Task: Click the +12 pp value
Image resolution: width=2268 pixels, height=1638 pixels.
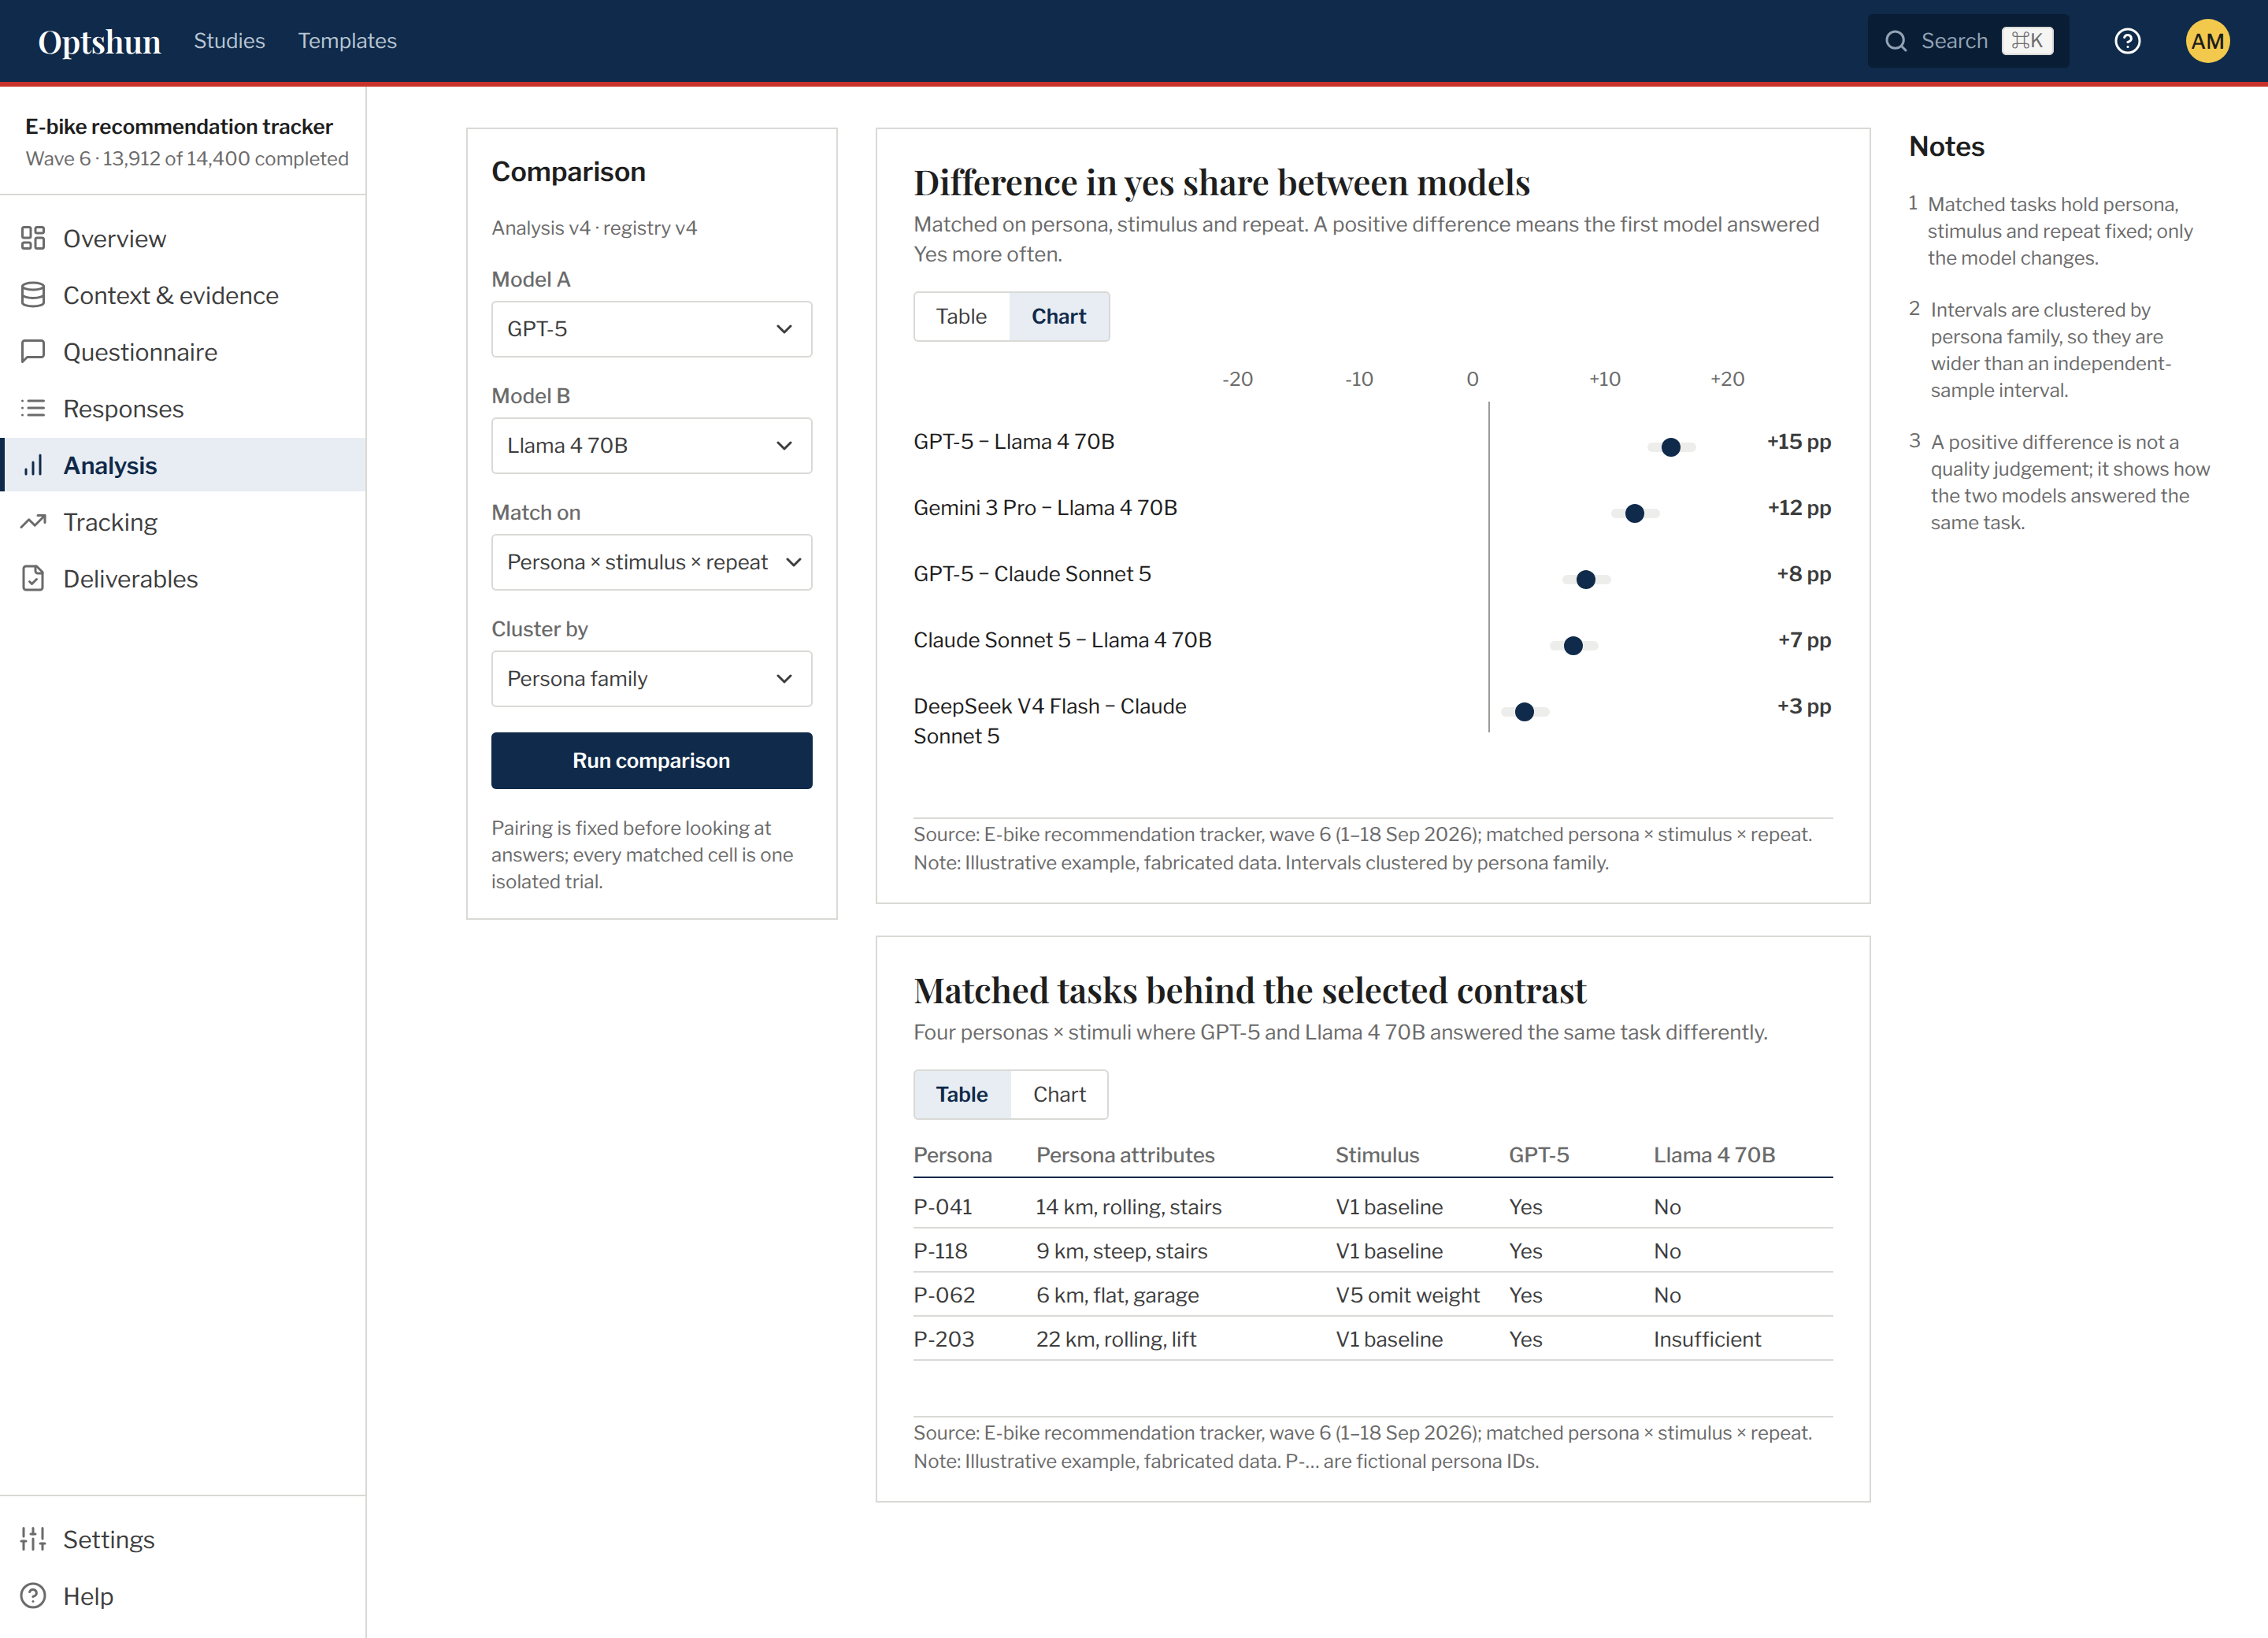Action: pos(1799,508)
